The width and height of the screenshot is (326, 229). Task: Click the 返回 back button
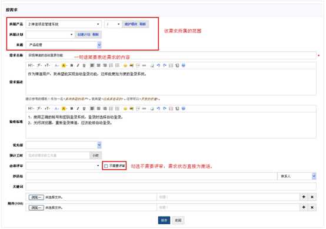(178, 220)
